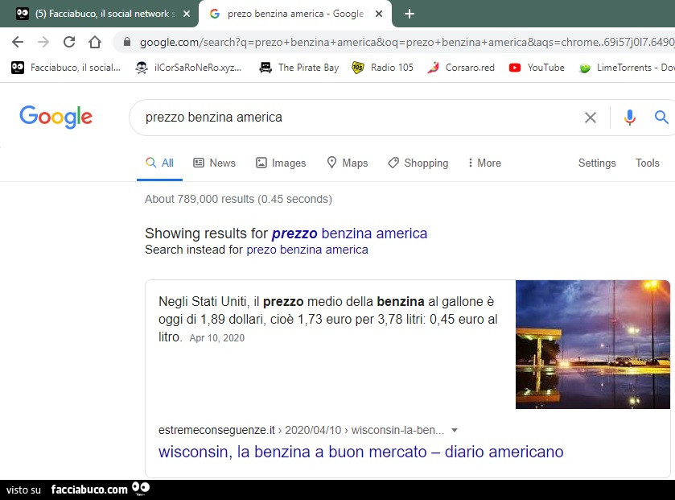Click inside the Google search input field

click(322, 118)
